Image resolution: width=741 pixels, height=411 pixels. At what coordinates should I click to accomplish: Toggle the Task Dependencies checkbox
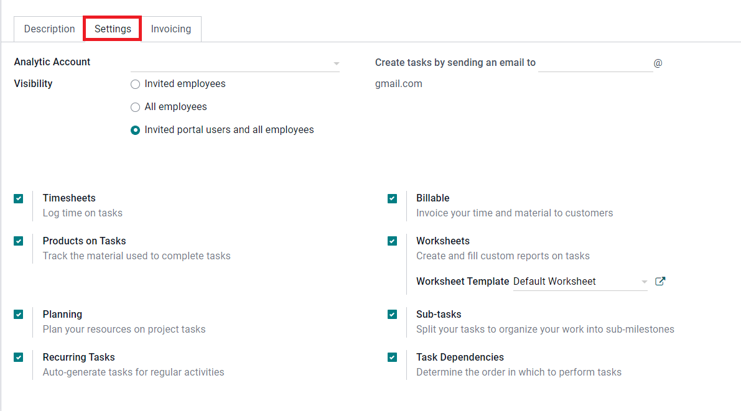[392, 357]
